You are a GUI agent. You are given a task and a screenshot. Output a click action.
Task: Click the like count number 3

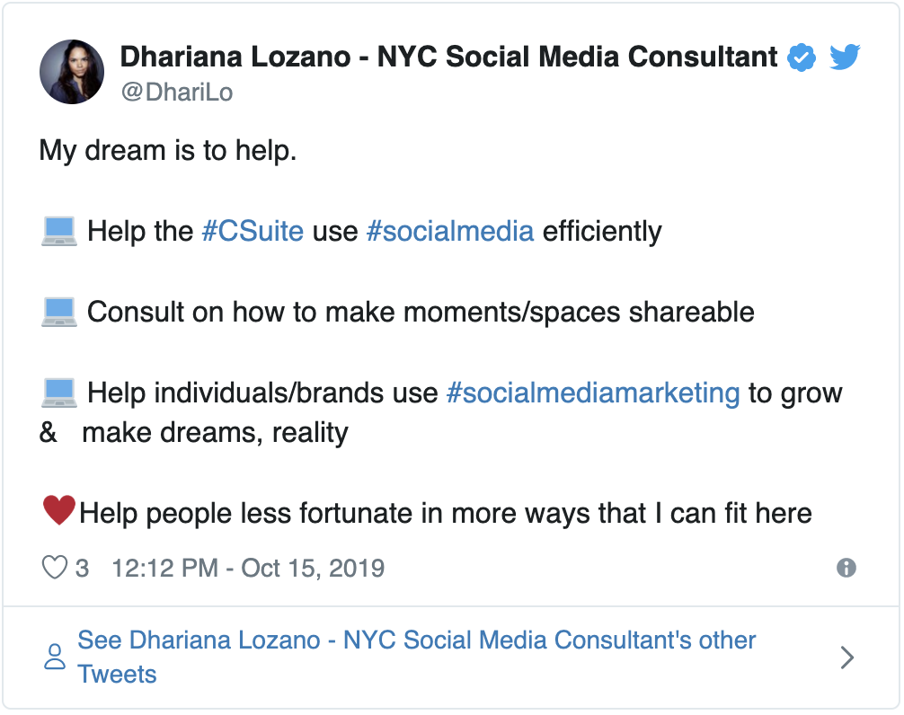click(x=82, y=569)
